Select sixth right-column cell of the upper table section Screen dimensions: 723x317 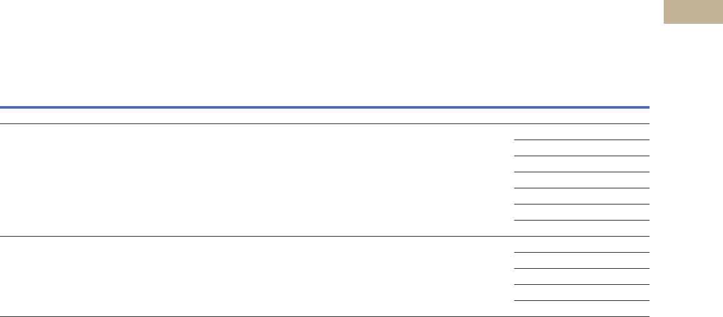[x=582, y=212]
